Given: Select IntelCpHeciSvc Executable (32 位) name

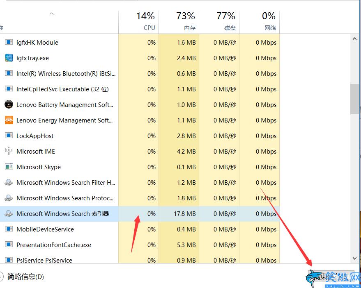Looking at the screenshot, I should click(x=62, y=89).
